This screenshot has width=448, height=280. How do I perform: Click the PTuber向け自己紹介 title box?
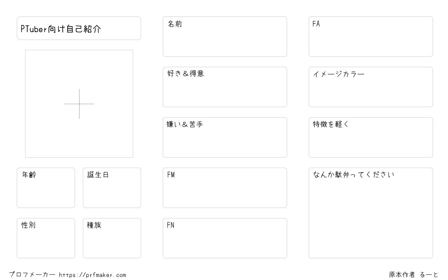point(79,28)
